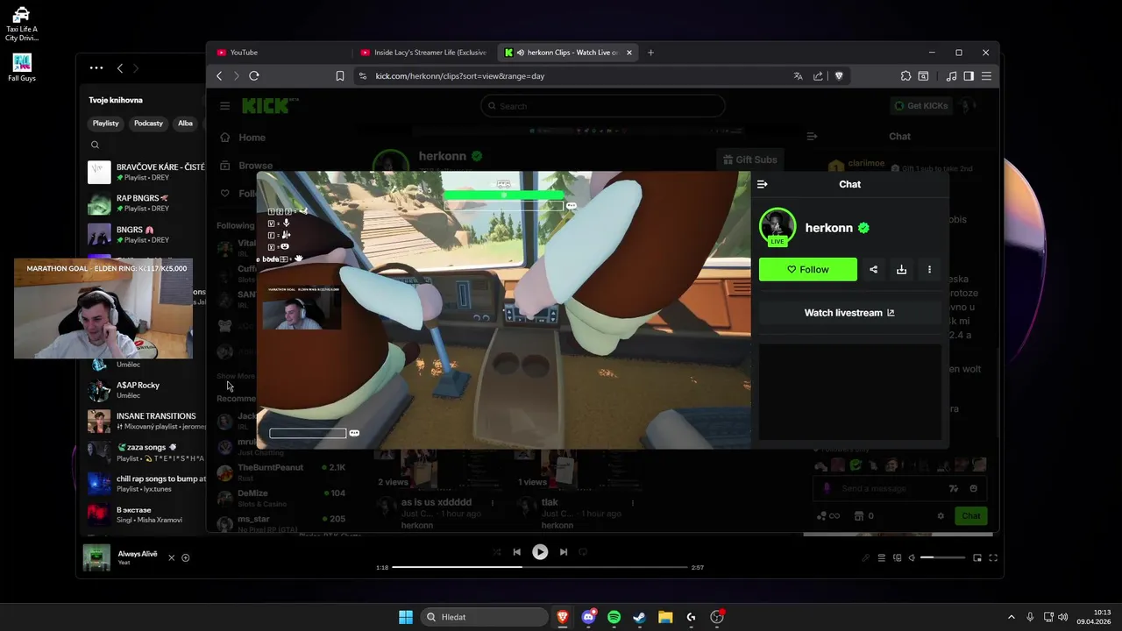Click the kick.com address bar URL
1122x631 pixels.
click(x=460, y=76)
